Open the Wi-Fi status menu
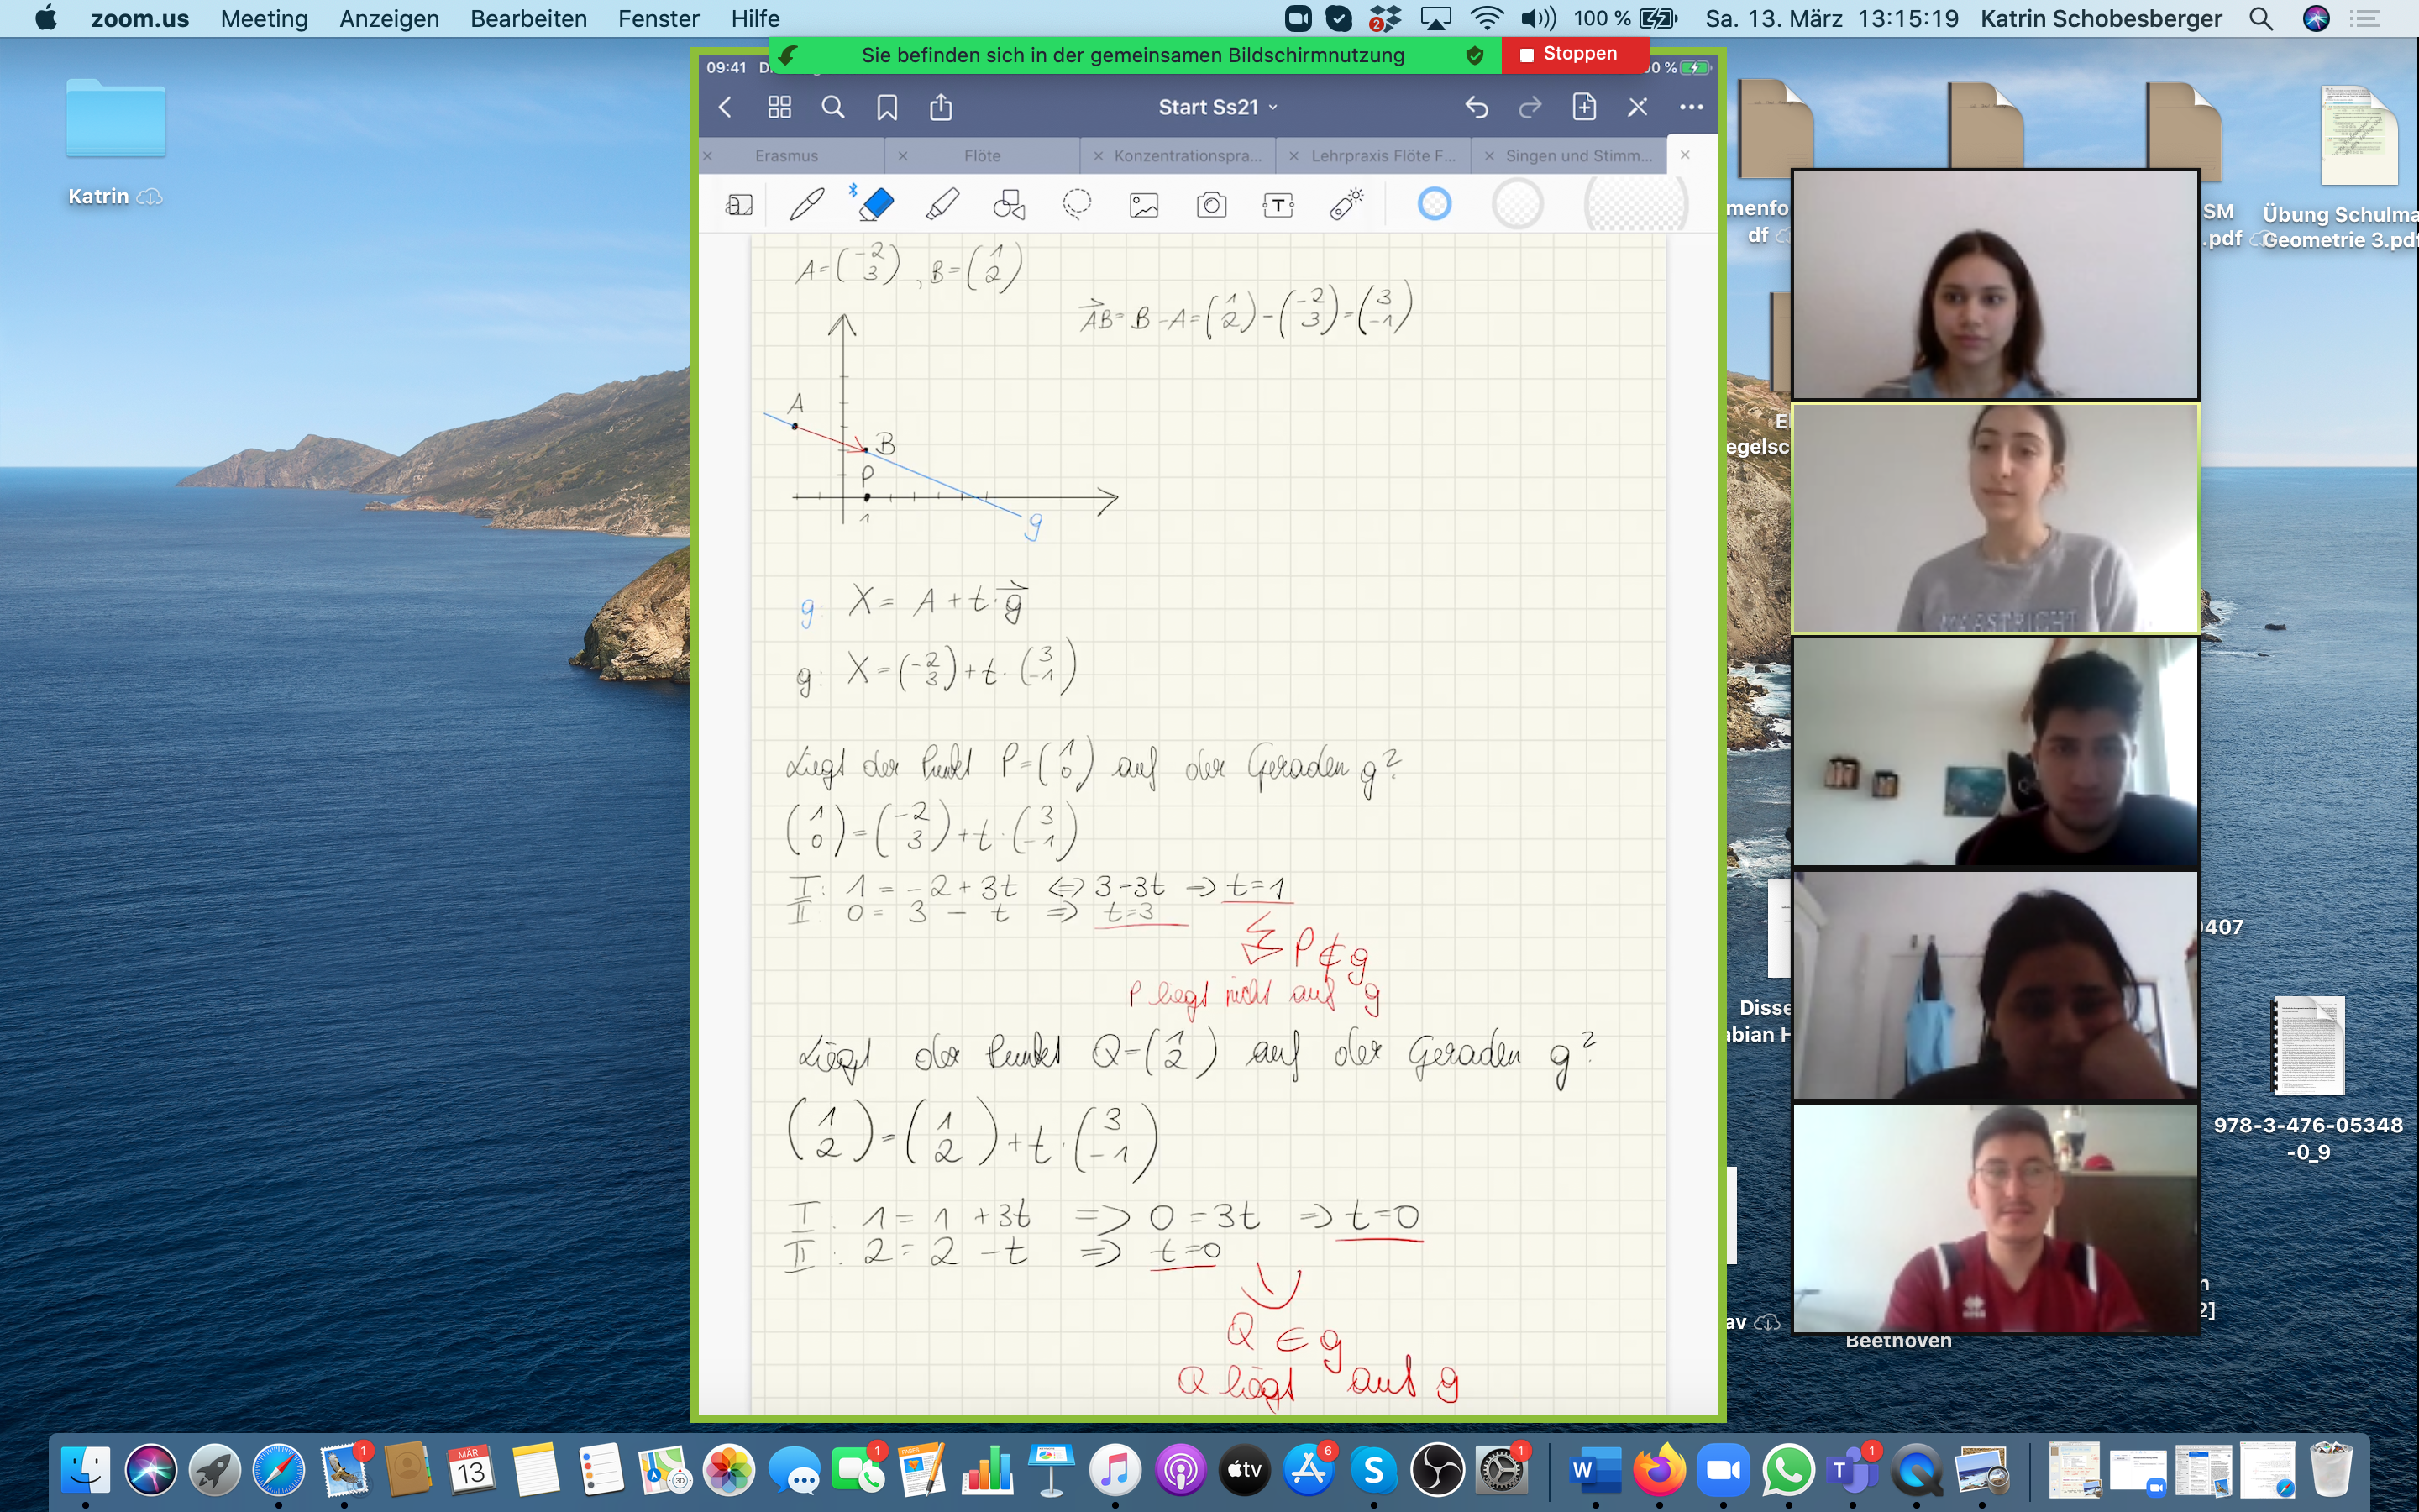The height and width of the screenshot is (1512, 2419). pyautogui.click(x=1487, y=18)
